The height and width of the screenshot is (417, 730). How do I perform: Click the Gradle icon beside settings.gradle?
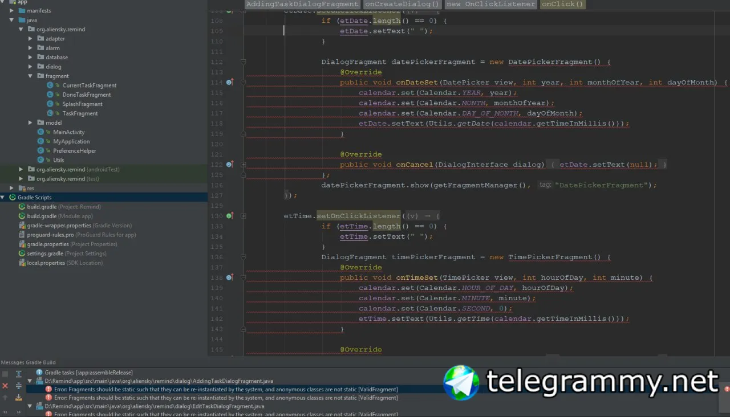tap(22, 254)
